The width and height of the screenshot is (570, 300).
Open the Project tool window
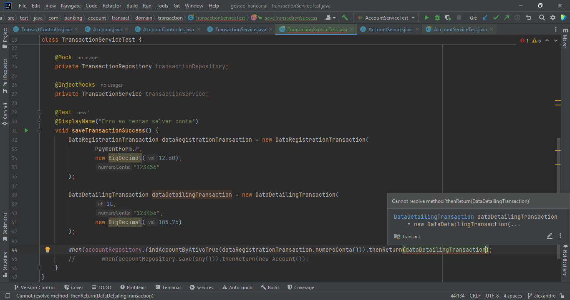pos(5,38)
